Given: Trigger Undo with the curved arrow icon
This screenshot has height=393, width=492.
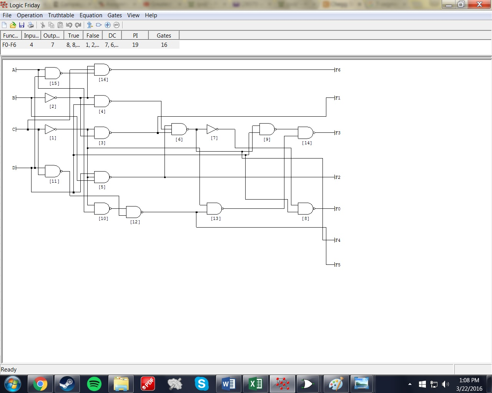Looking at the screenshot, I should pos(69,25).
